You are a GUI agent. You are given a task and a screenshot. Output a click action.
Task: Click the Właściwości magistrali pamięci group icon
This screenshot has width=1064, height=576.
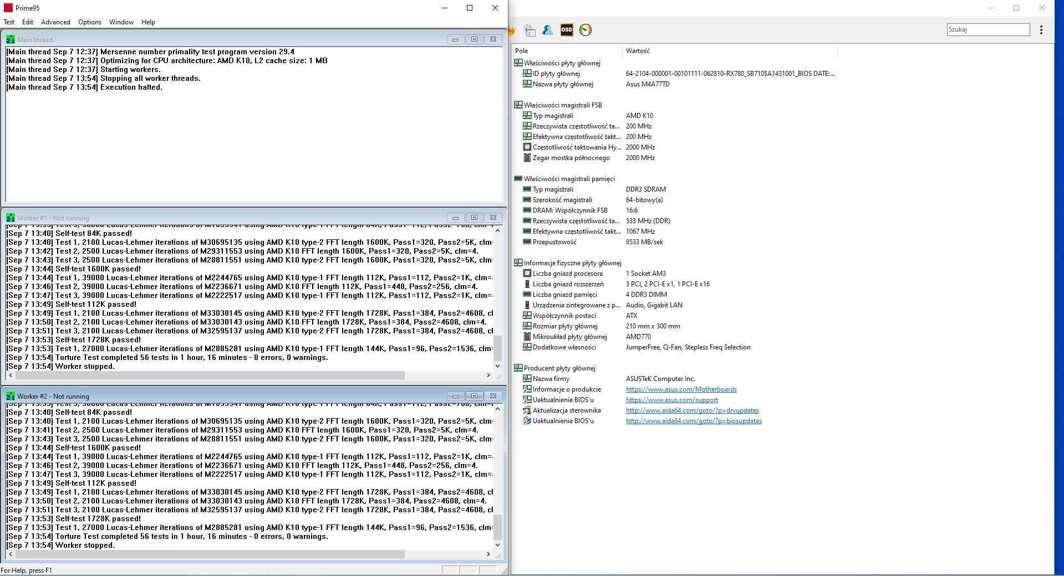(x=518, y=178)
